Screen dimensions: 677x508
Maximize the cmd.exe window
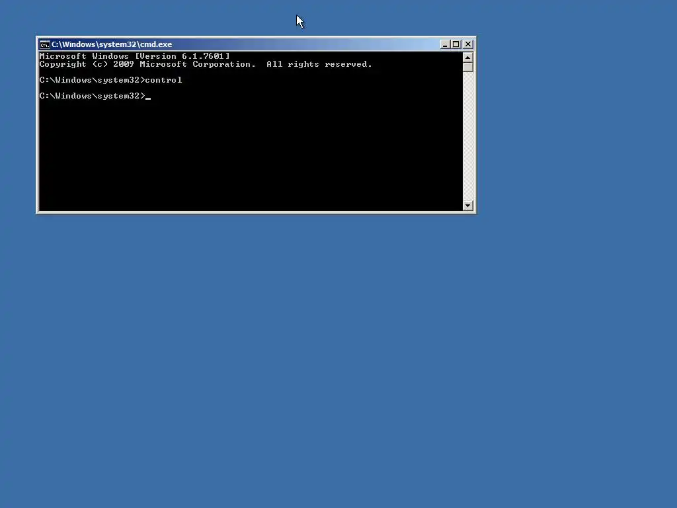(x=456, y=44)
